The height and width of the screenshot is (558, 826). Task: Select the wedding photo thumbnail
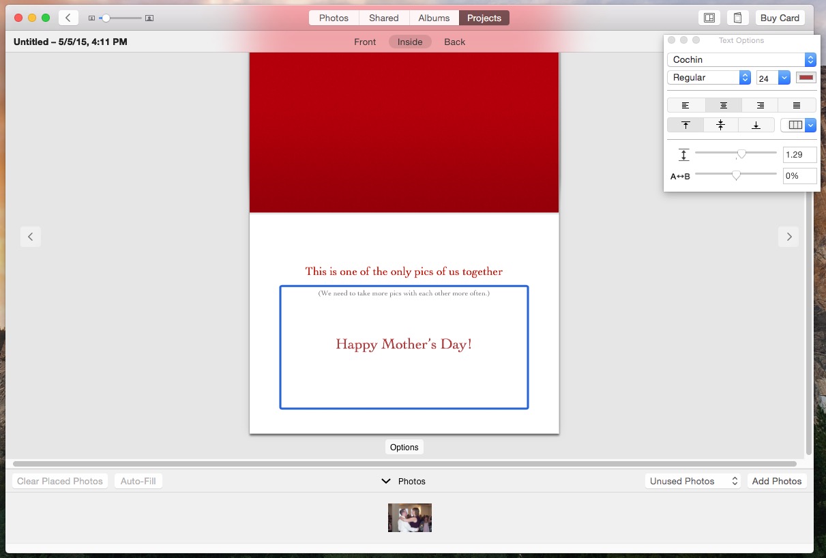tap(409, 517)
